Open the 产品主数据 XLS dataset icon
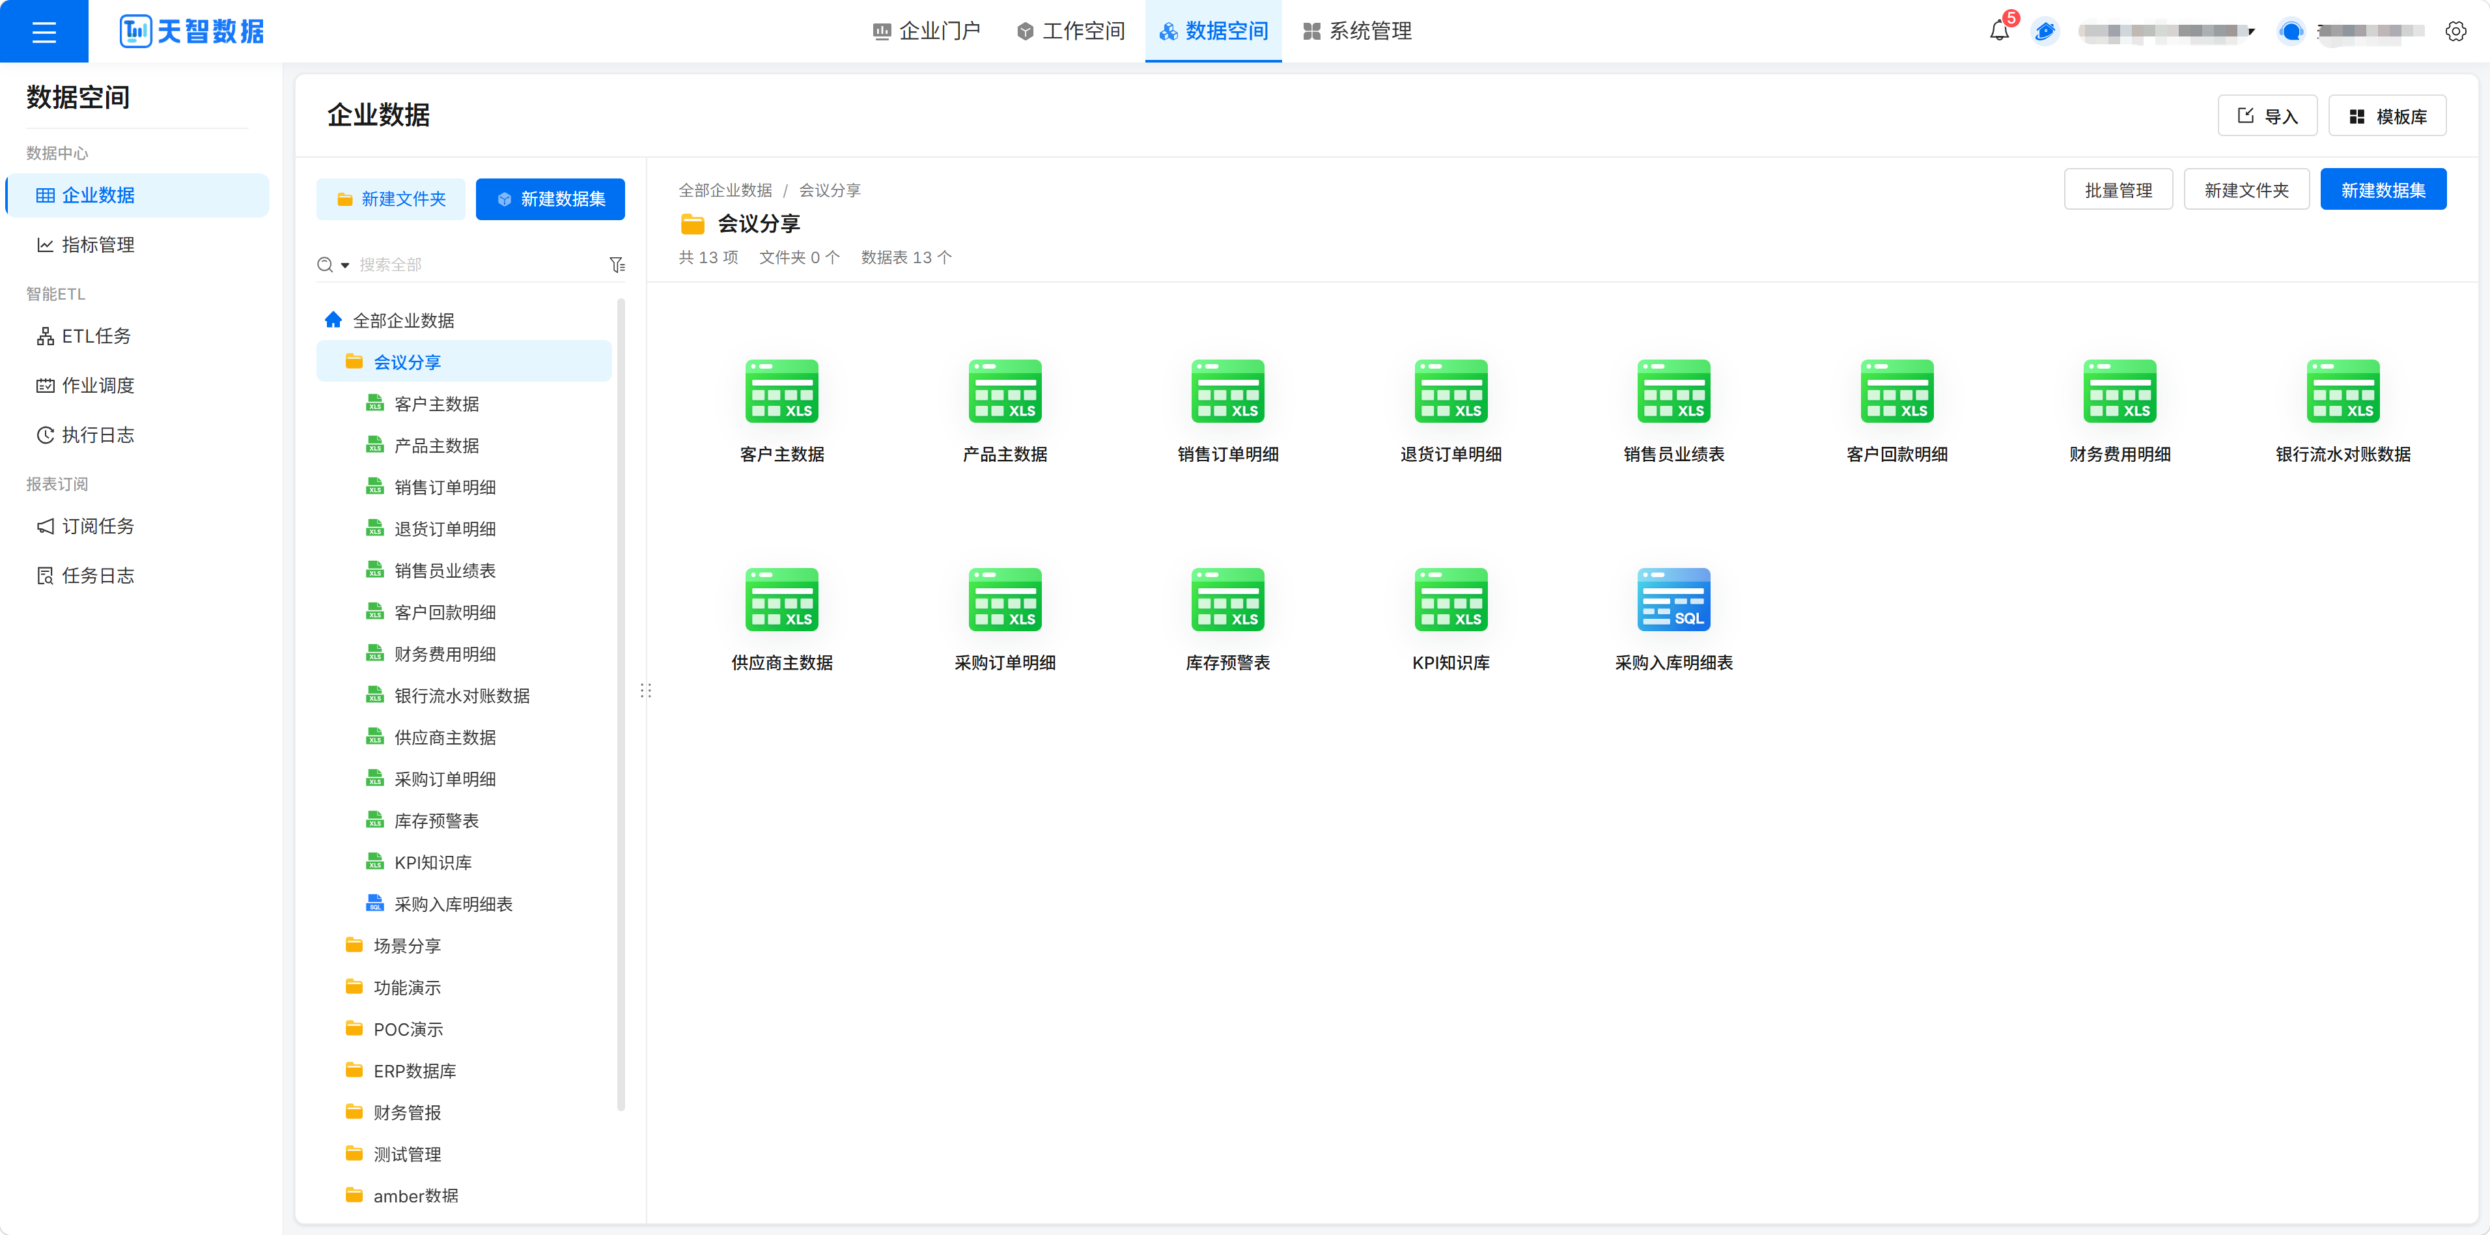The height and width of the screenshot is (1235, 2490). [1004, 391]
